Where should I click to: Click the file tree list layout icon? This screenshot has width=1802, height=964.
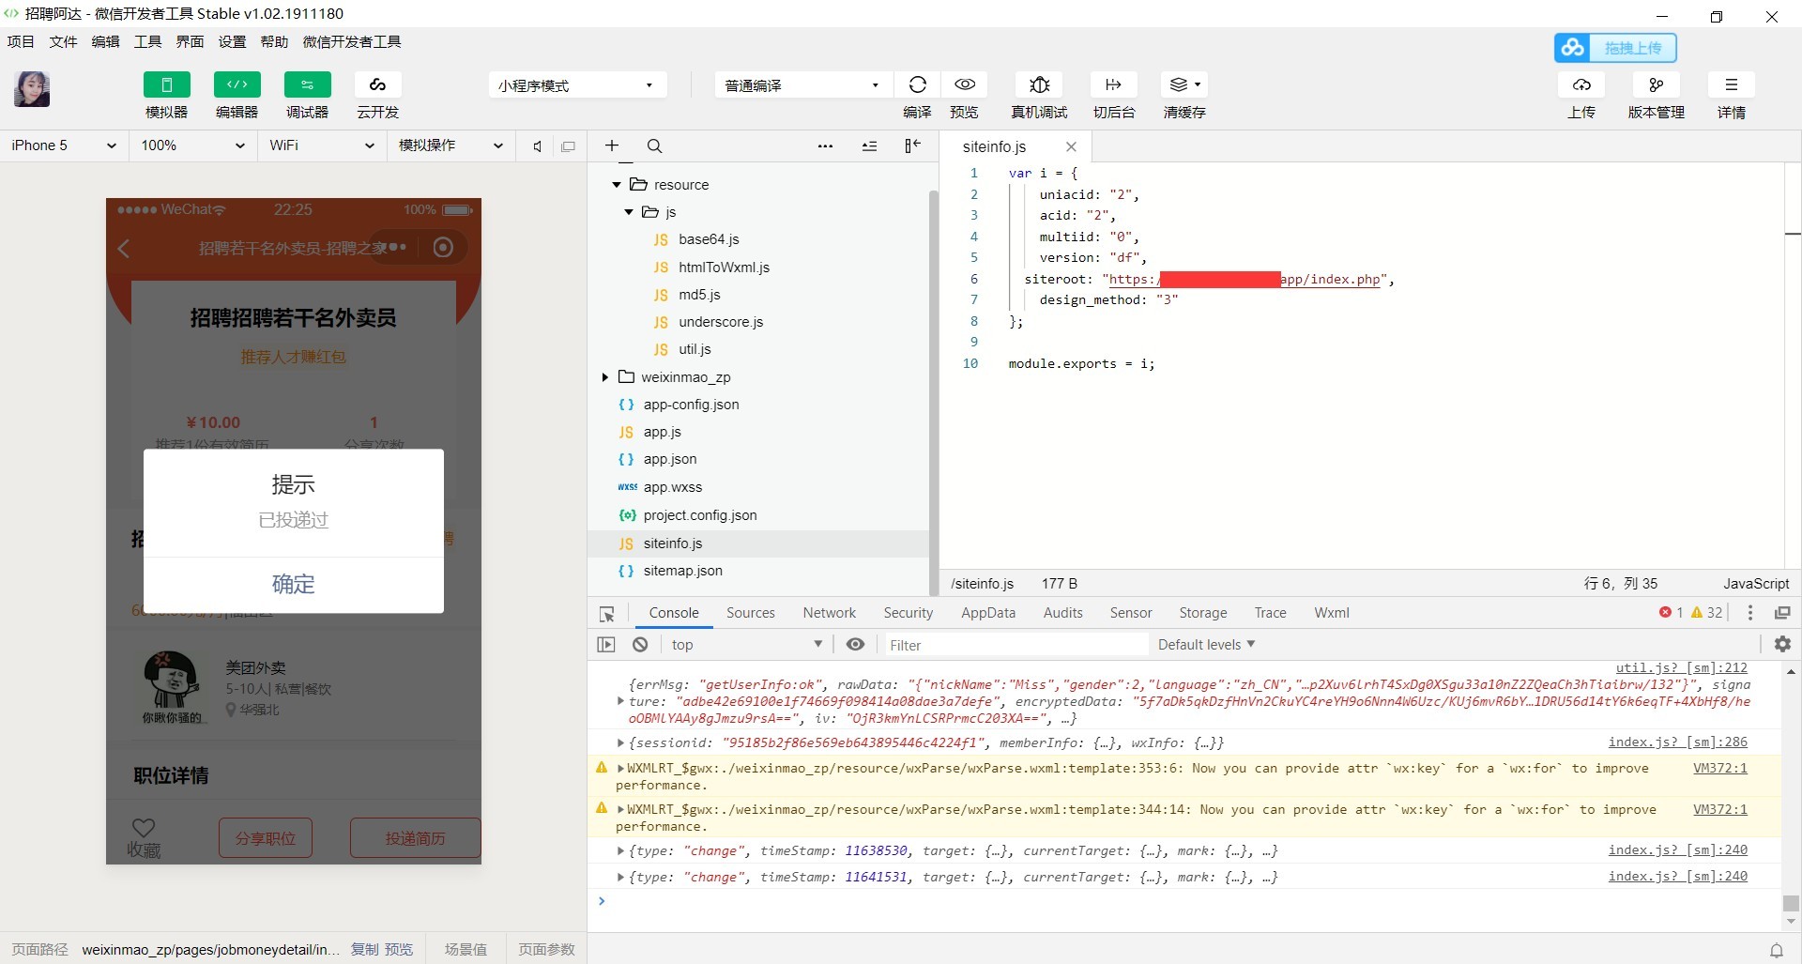click(x=869, y=146)
